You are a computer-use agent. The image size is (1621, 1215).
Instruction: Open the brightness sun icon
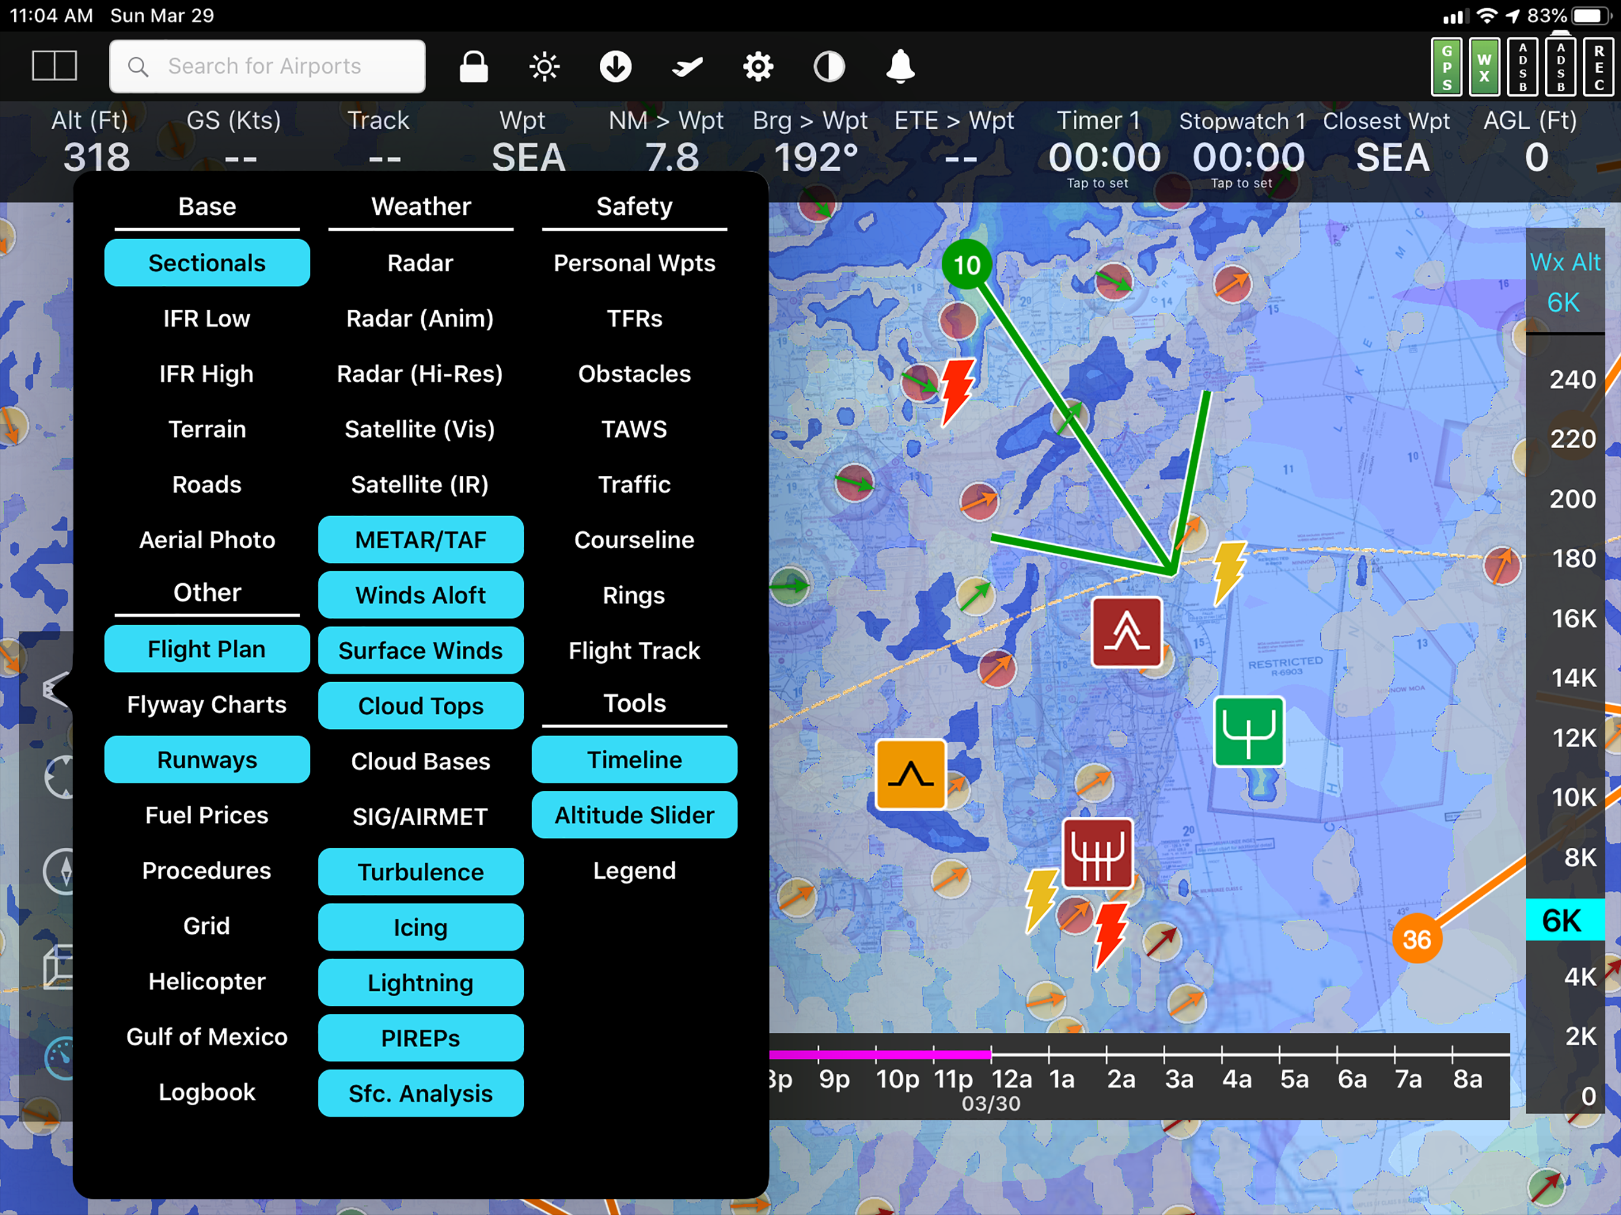click(x=543, y=66)
